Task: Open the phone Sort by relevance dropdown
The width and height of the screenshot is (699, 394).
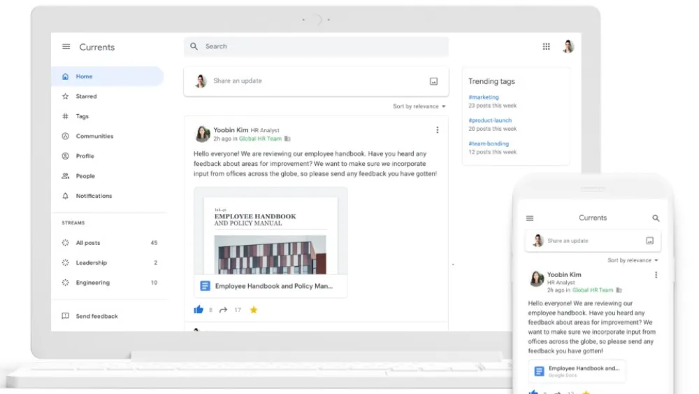Action: pyautogui.click(x=633, y=260)
